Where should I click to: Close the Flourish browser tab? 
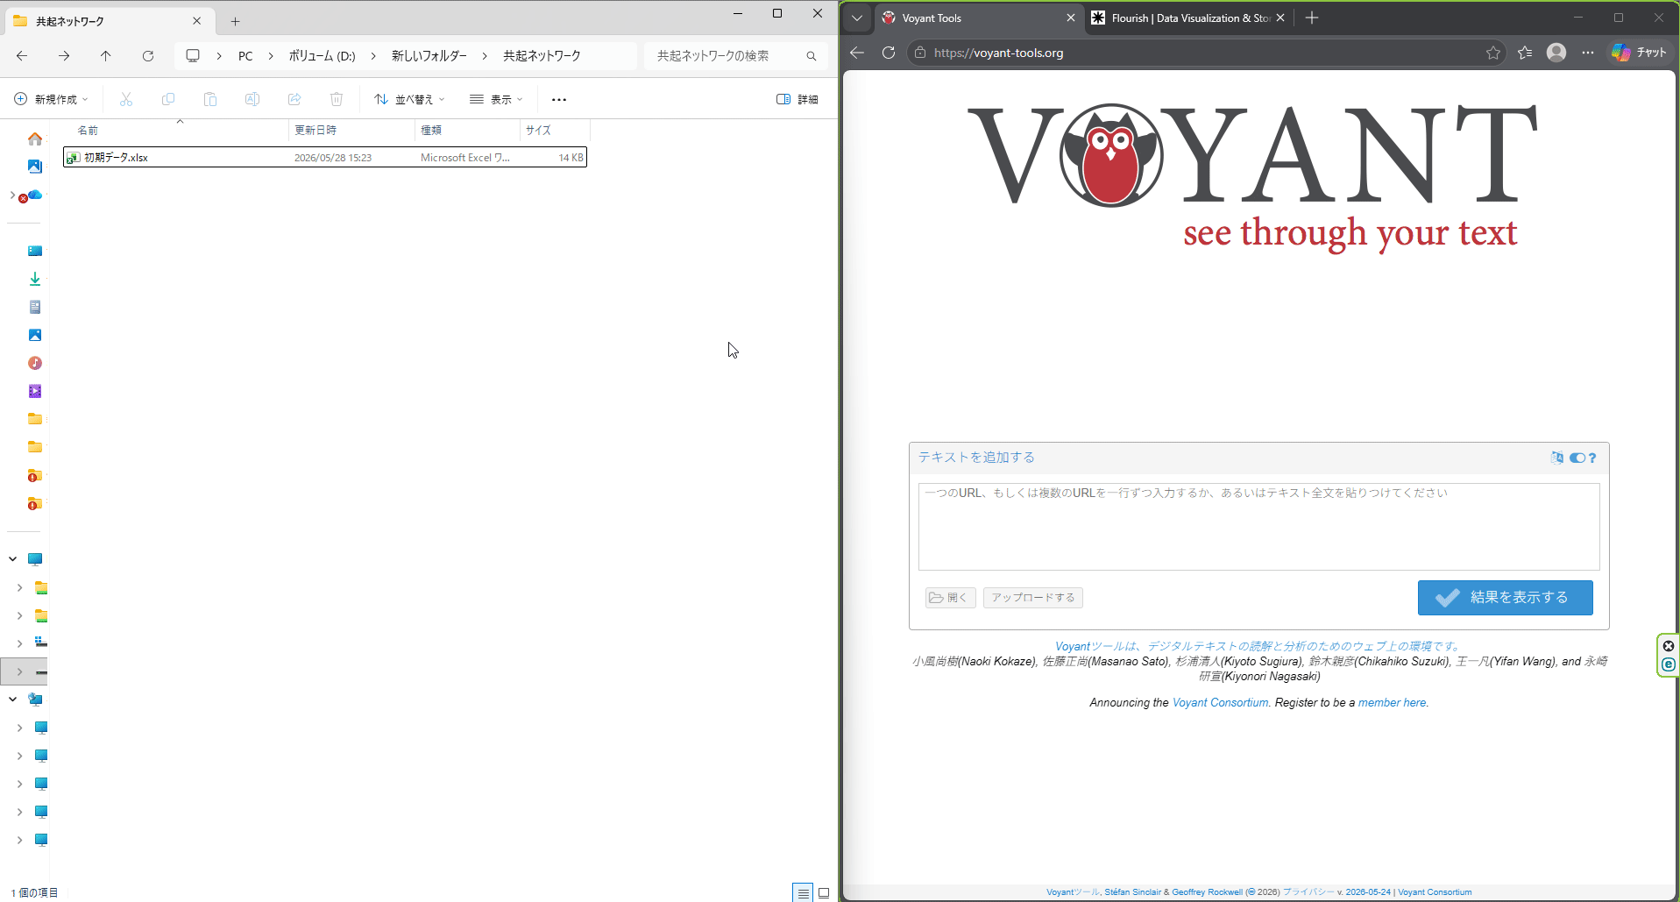point(1280,18)
